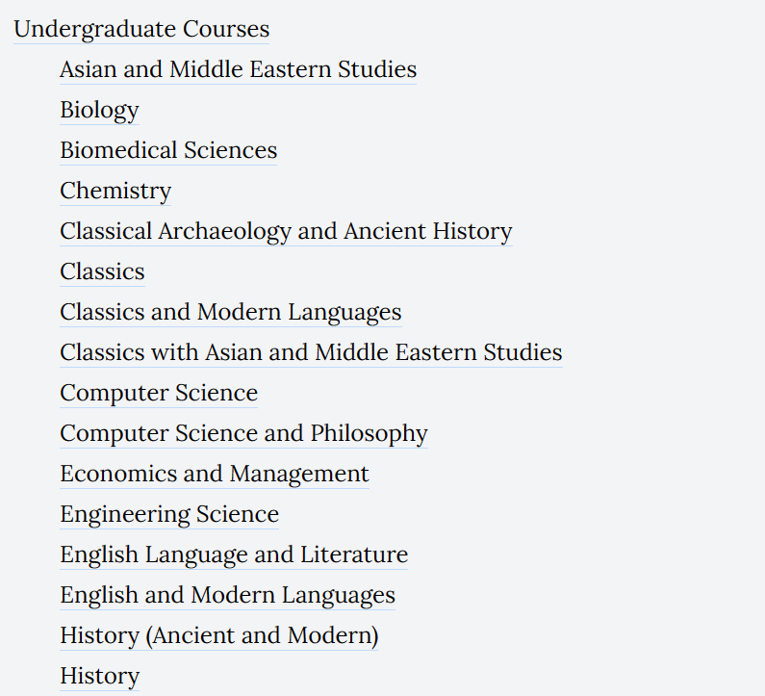Open Asian and Middle Eastern Studies link

[x=238, y=69]
